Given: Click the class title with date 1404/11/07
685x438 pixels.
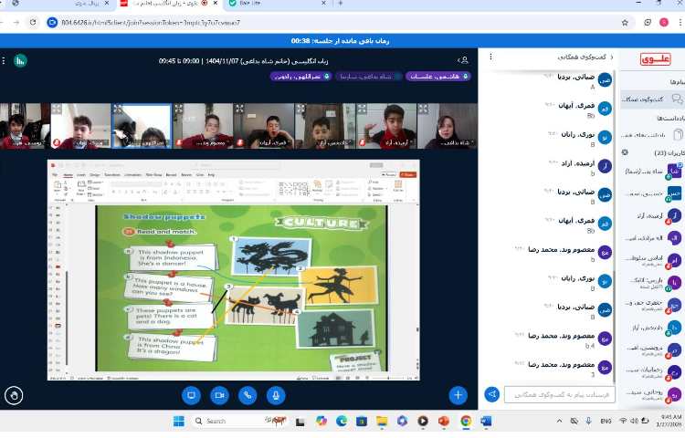Looking at the screenshot, I should point(243,60).
